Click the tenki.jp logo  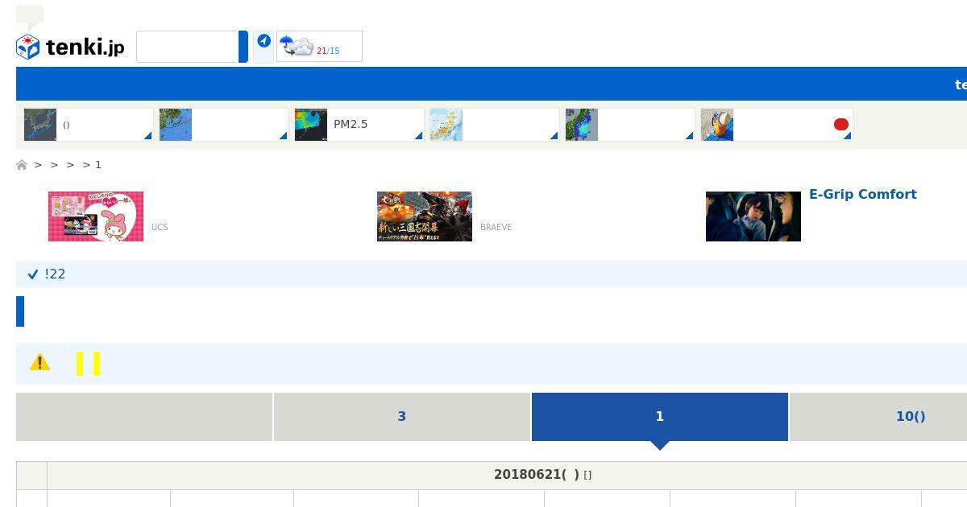point(70,47)
